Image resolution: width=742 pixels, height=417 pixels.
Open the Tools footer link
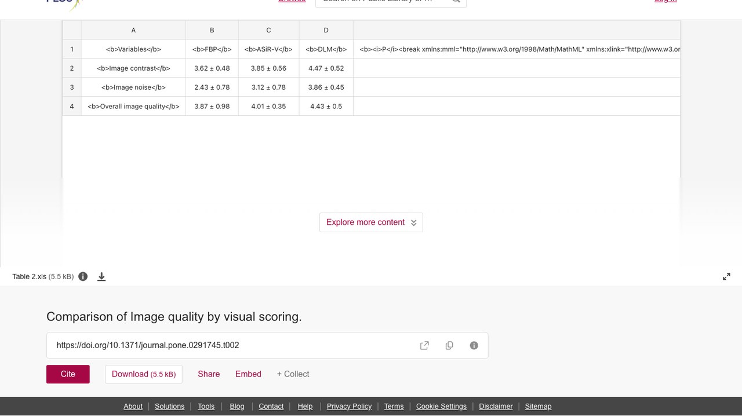tap(206, 407)
